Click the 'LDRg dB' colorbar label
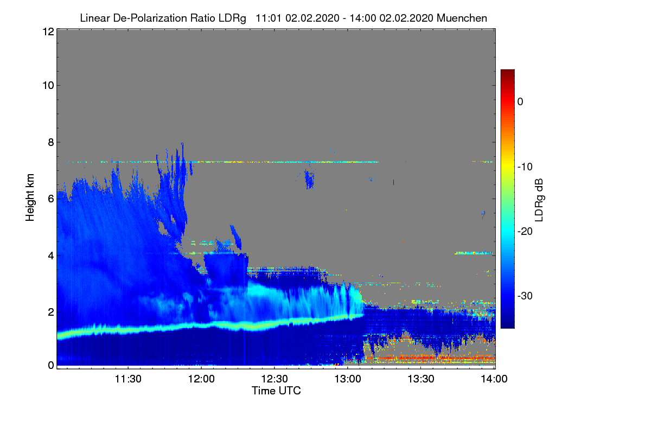Screen dimensions: 651x434 [539, 199]
